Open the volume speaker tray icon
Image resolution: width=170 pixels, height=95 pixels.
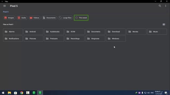pos(148,93)
